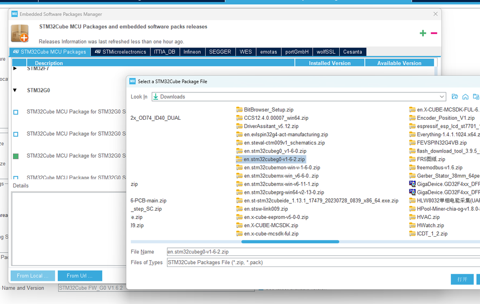Click the Installed Version column header
Image resolution: width=480 pixels, height=304 pixels.
(x=330, y=63)
